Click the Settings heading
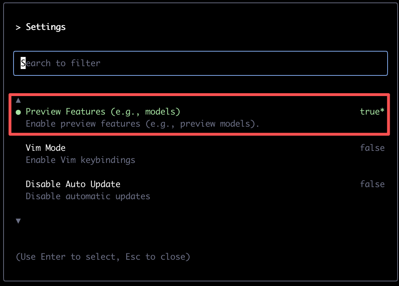 tap(46, 27)
